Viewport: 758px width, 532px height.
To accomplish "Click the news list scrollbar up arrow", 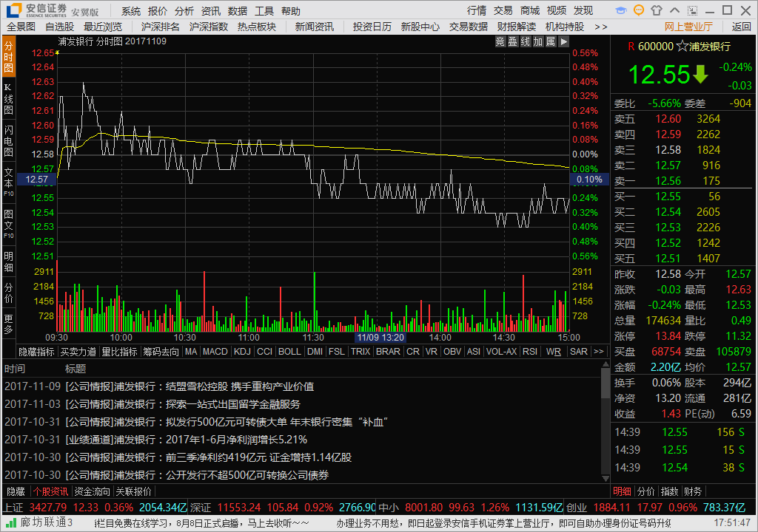I will point(606,364).
